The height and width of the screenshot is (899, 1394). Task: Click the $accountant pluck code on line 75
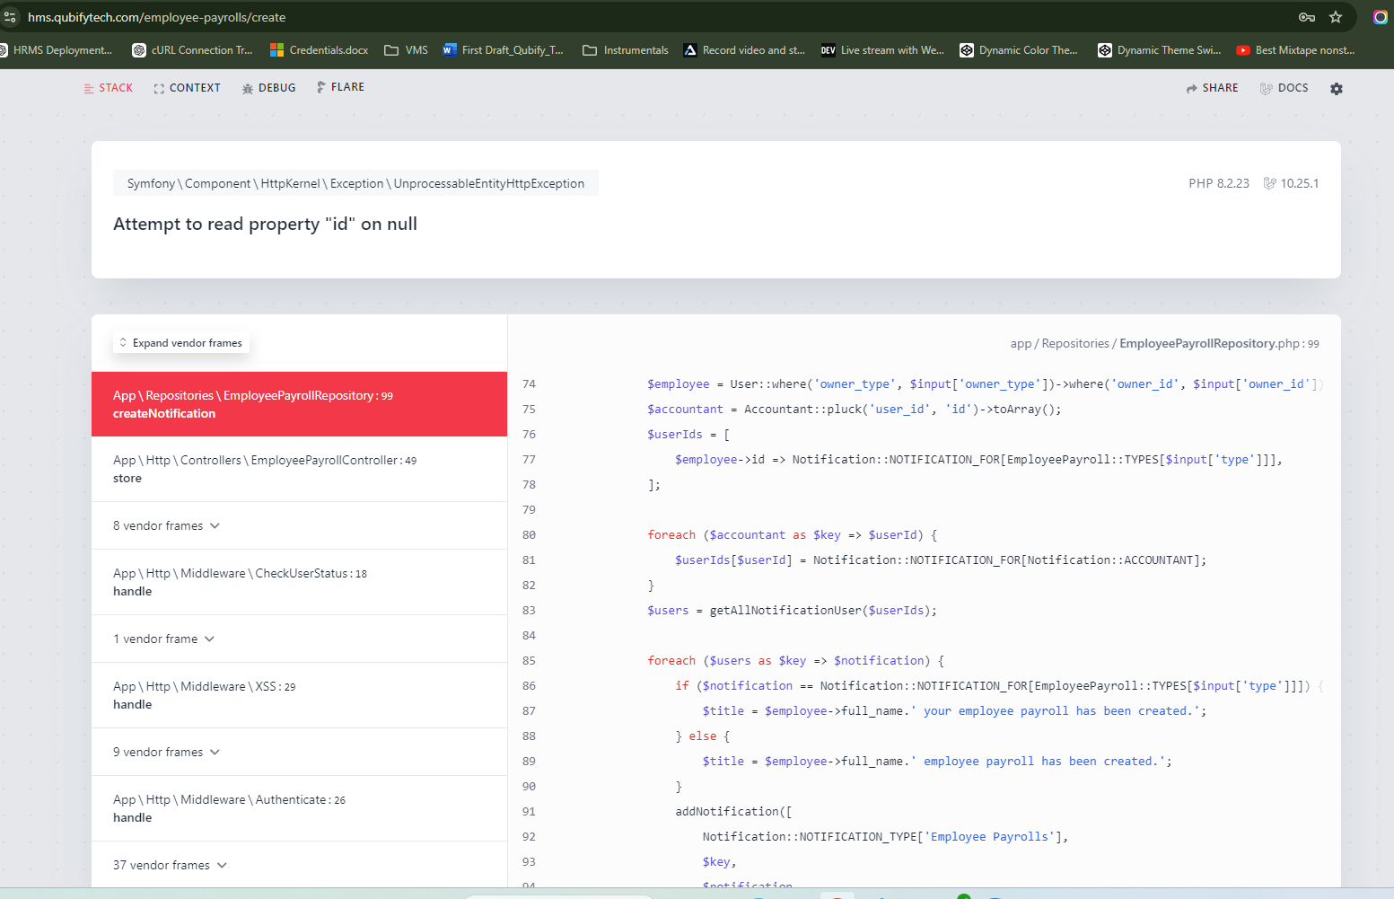[854, 409]
